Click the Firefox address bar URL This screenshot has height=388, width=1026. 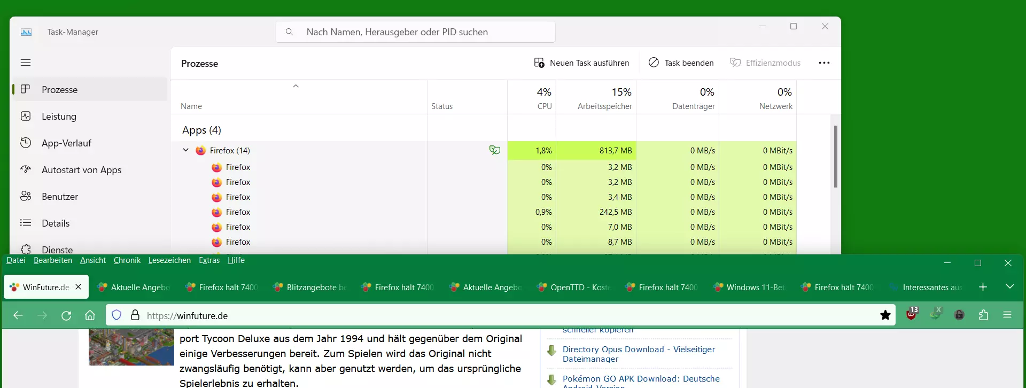pos(187,316)
